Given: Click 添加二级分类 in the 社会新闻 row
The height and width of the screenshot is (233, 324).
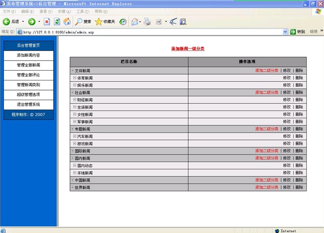Looking at the screenshot, I should [266, 93].
